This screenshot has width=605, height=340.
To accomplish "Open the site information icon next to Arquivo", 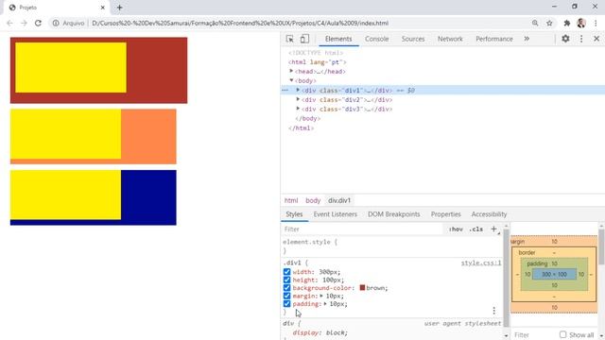I will click(x=56, y=23).
